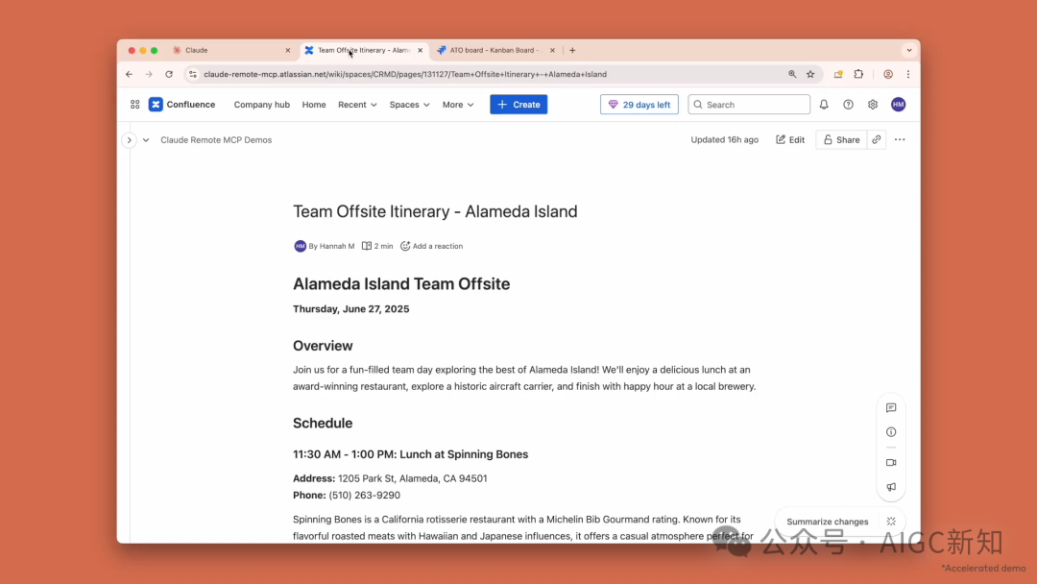Open Company hub in navigation
The image size is (1037, 584).
click(262, 105)
